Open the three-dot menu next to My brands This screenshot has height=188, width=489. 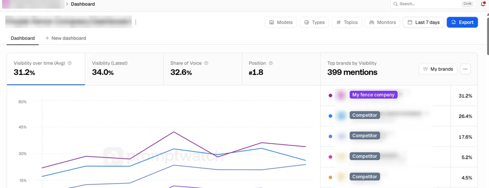pos(465,69)
